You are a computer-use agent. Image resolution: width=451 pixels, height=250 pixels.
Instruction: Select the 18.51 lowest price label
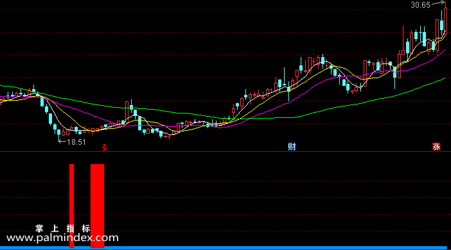[x=76, y=142]
